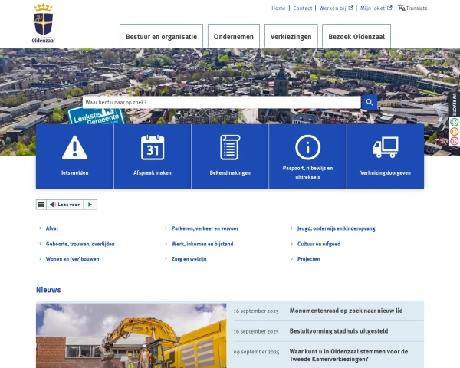This screenshot has width=460, height=368.
Task: Select the orange neutral smiley feedback
Action: pos(454,131)
